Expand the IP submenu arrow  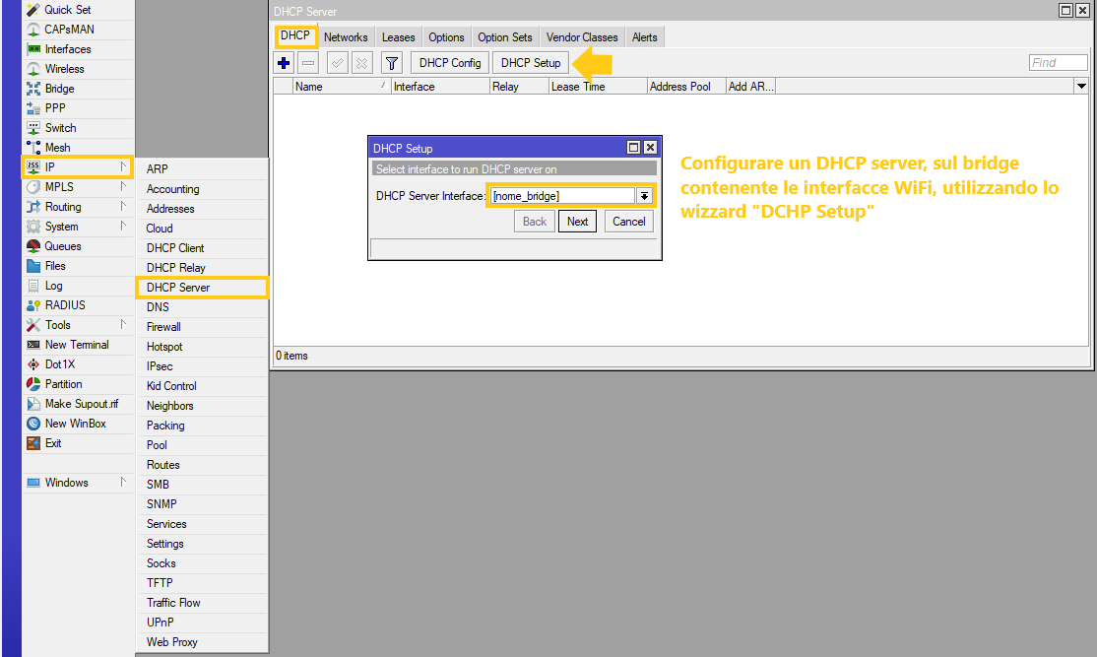pyautogui.click(x=123, y=166)
